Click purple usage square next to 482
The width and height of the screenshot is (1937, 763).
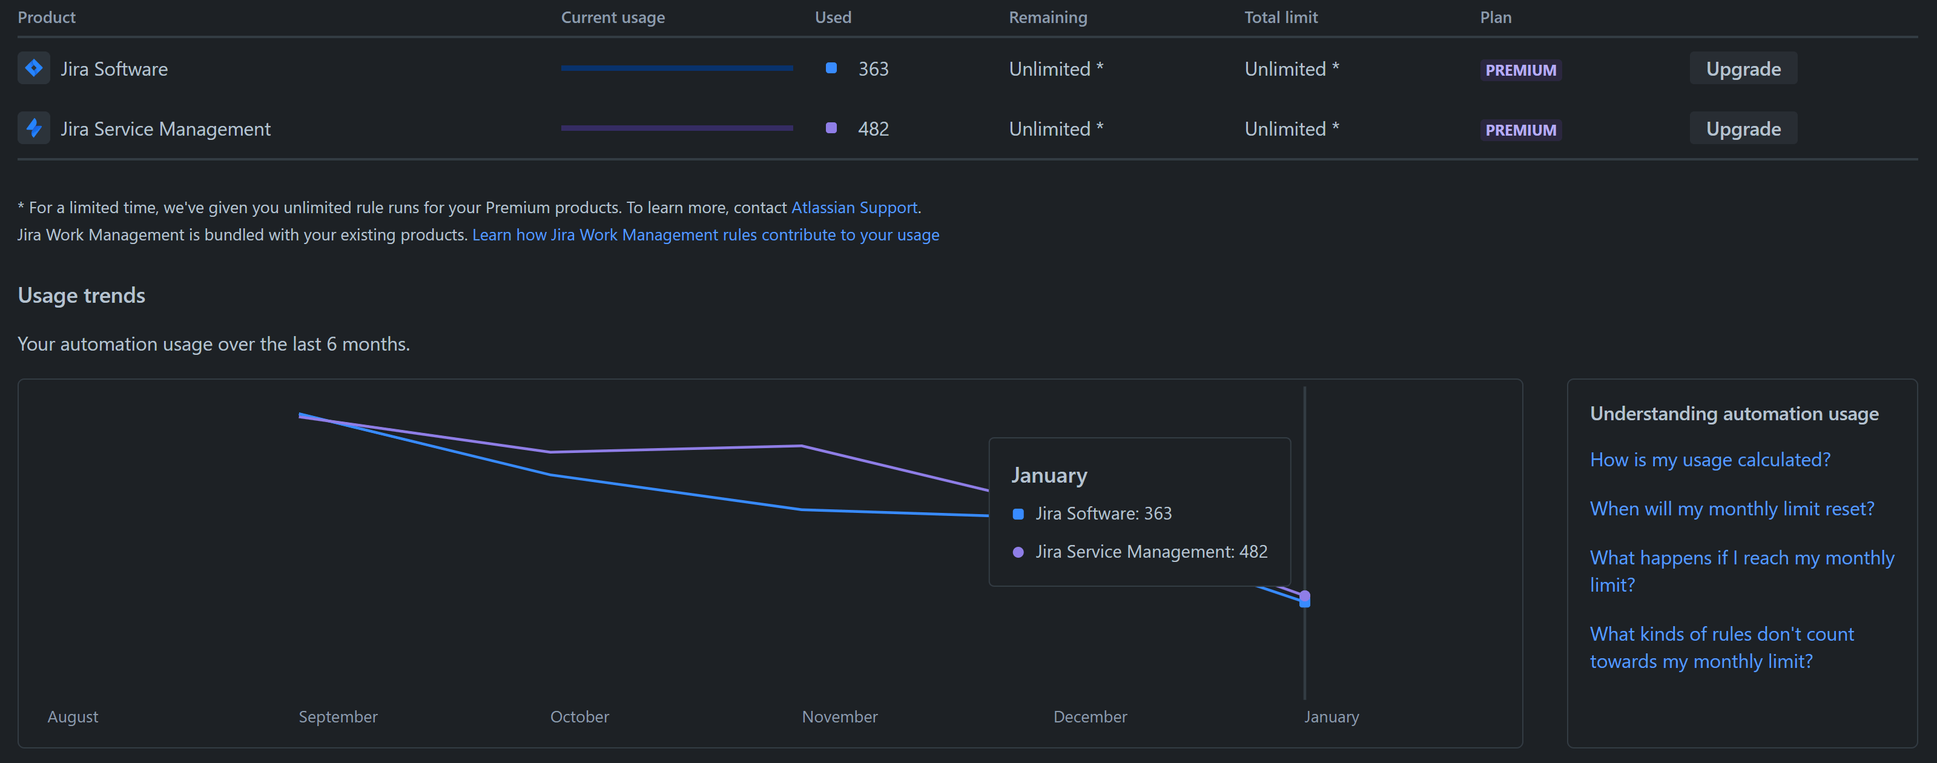831,128
